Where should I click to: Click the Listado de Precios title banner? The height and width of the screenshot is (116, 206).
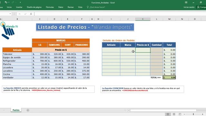(x=85, y=27)
